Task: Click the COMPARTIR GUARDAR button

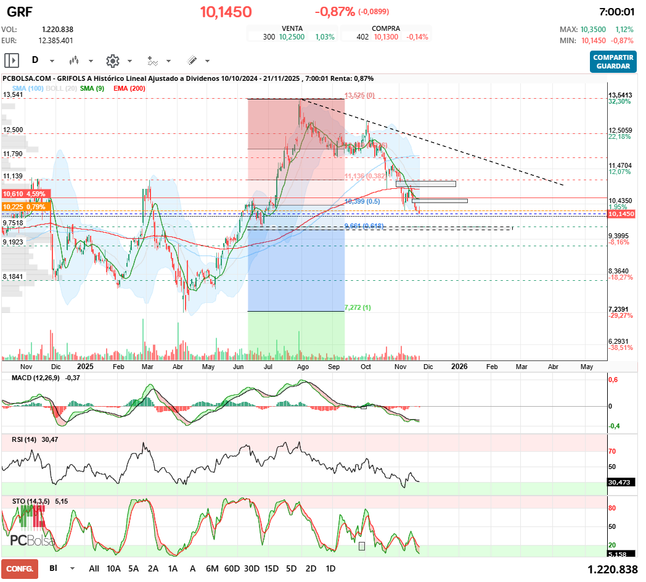Action: coord(613,62)
